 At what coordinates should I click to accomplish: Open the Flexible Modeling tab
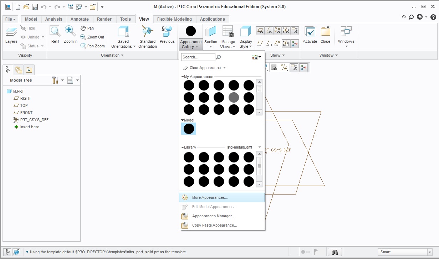pyautogui.click(x=174, y=19)
